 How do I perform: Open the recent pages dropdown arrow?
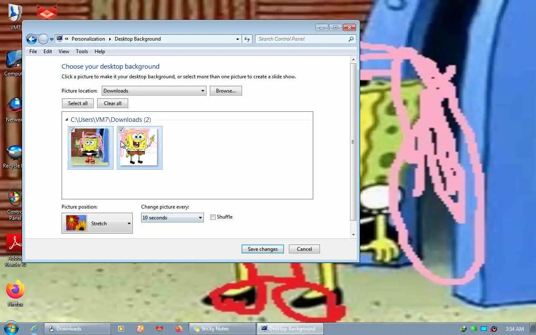[52, 39]
